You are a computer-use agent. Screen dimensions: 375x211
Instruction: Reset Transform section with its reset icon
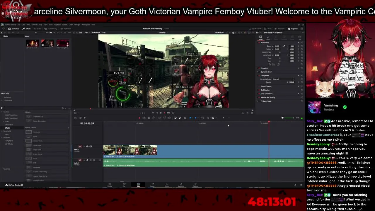click(302, 42)
